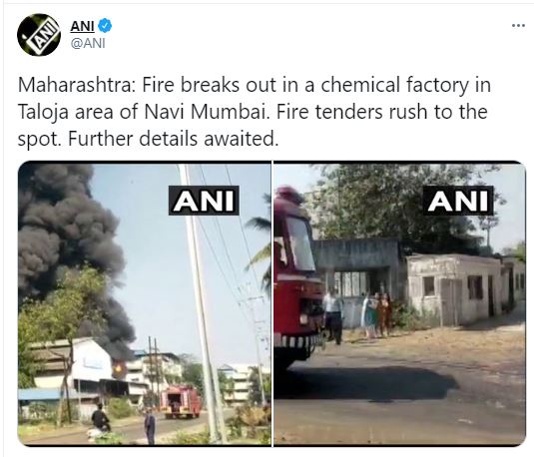Click the man standing on roadside in left photo
534x457 pixels.
pyautogui.click(x=150, y=426)
